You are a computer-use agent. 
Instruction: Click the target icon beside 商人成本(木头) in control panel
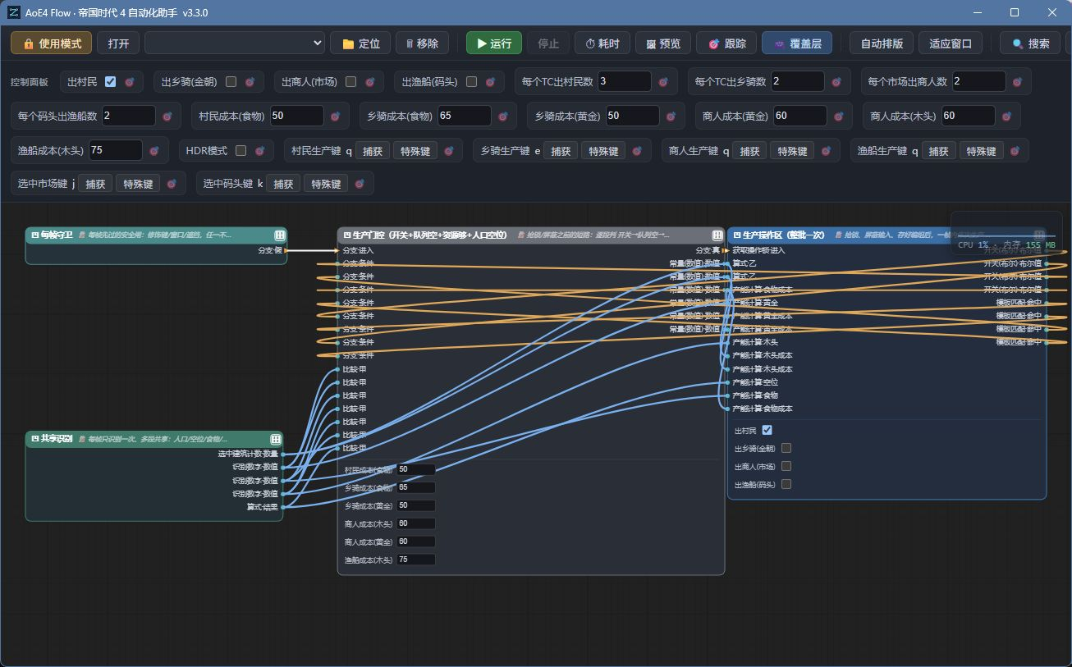tap(1006, 116)
